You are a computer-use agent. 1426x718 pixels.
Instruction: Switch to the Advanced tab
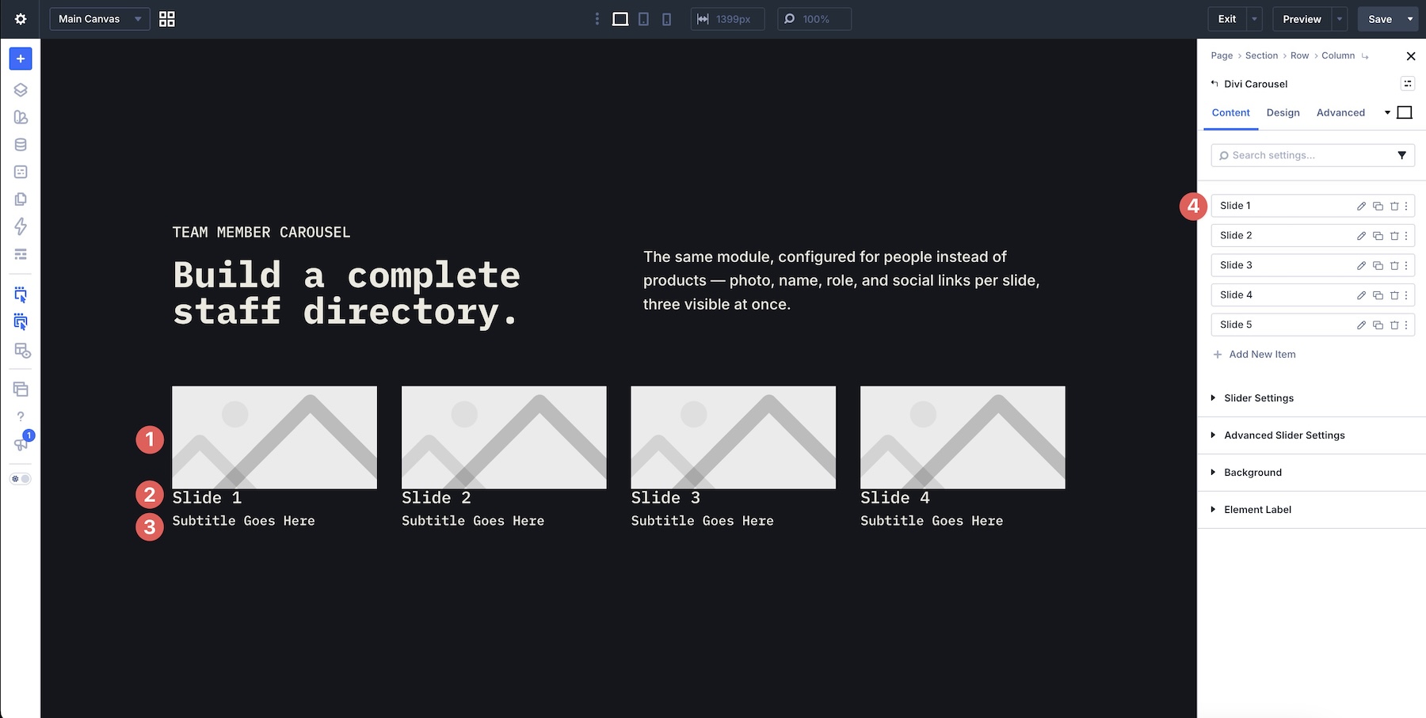pos(1340,112)
